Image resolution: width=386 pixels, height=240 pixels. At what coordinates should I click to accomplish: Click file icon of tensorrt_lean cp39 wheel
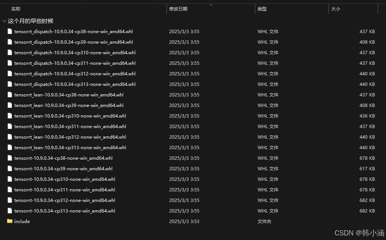[9, 105]
